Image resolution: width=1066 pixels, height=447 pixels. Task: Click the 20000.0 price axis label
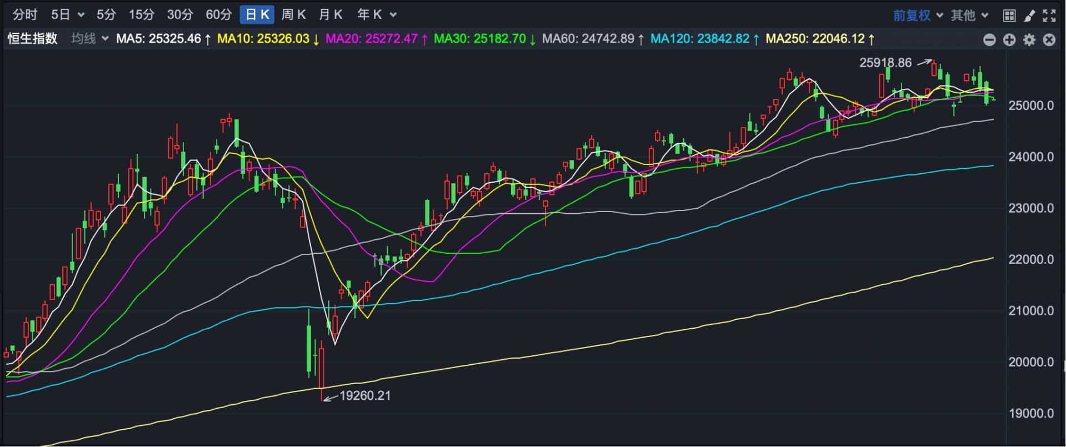point(1031,362)
